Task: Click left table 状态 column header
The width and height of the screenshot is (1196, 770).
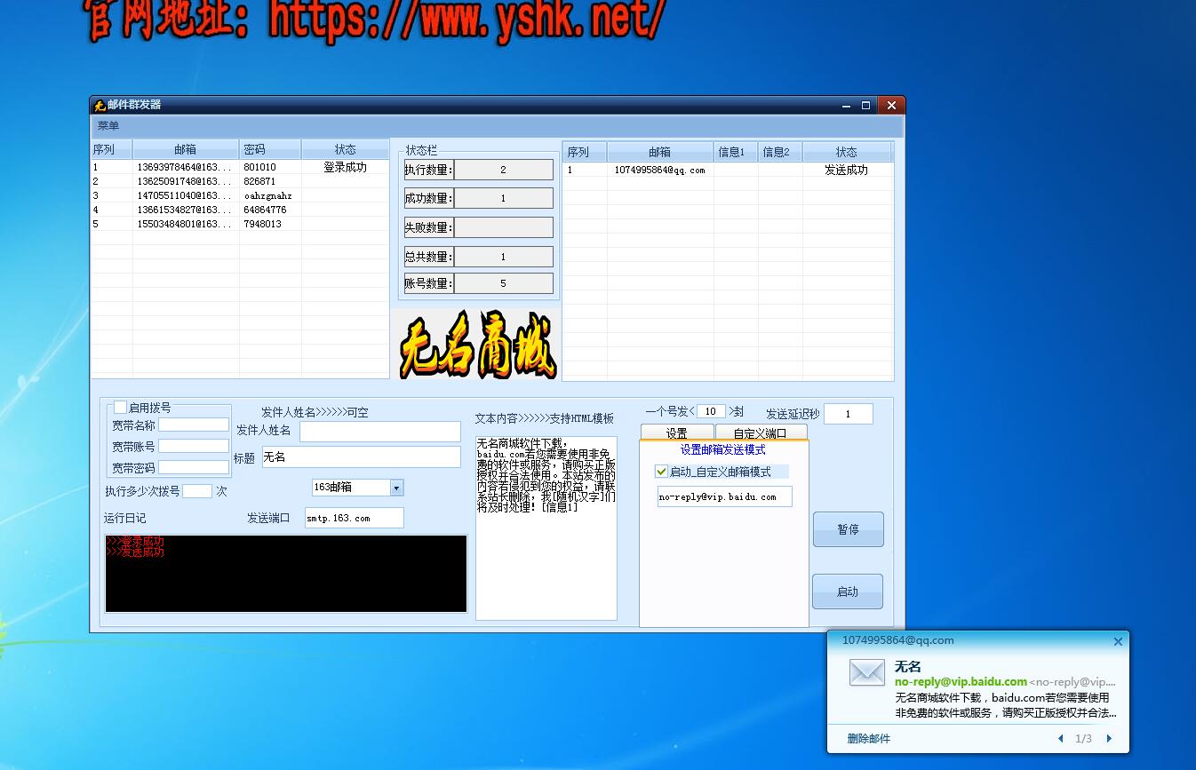Action: [x=345, y=149]
